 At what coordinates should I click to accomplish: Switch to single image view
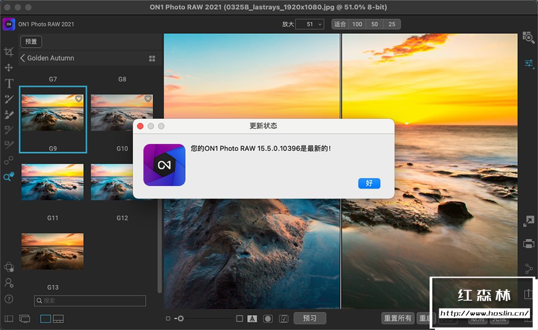[x=46, y=319]
